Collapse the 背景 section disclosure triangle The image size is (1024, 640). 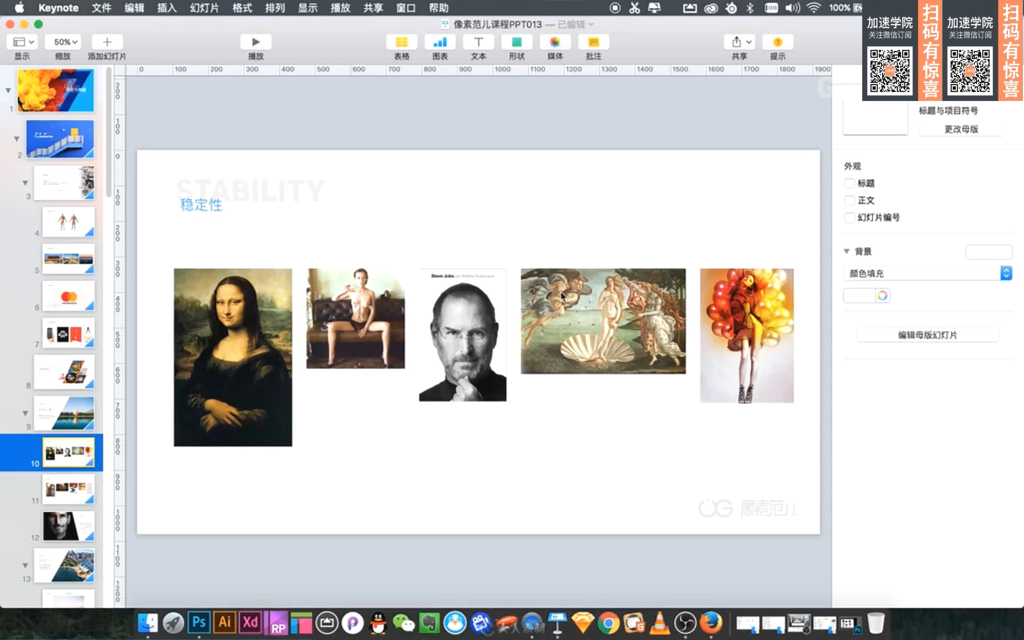[847, 251]
